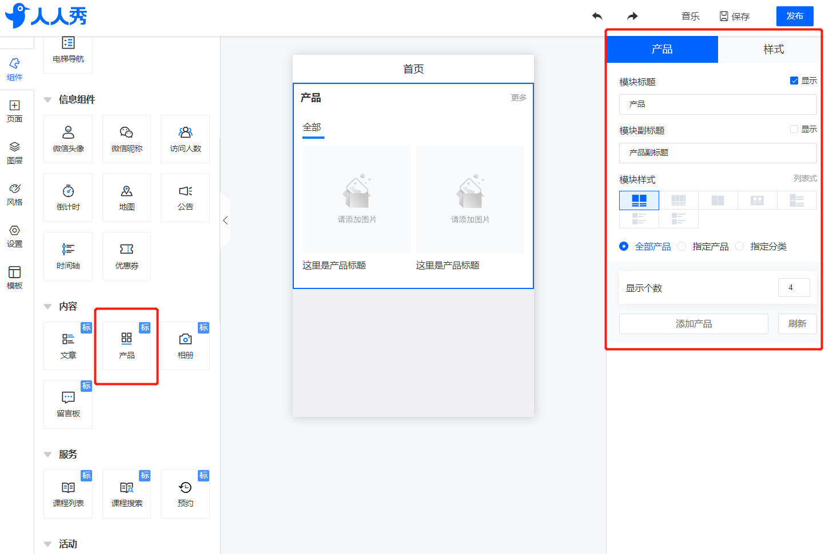
Task: Select the 全部产品 radio option
Action: [x=624, y=246]
